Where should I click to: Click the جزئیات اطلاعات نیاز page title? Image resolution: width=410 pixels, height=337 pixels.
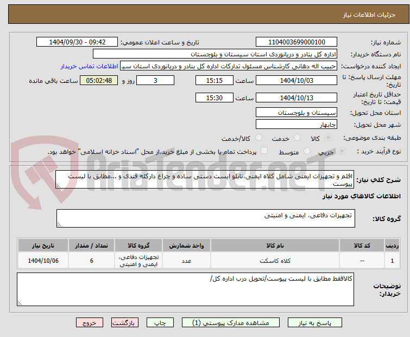[369, 15]
